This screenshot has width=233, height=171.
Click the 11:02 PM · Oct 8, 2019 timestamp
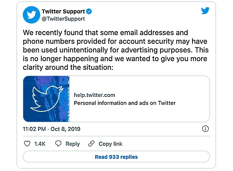coord(51,129)
